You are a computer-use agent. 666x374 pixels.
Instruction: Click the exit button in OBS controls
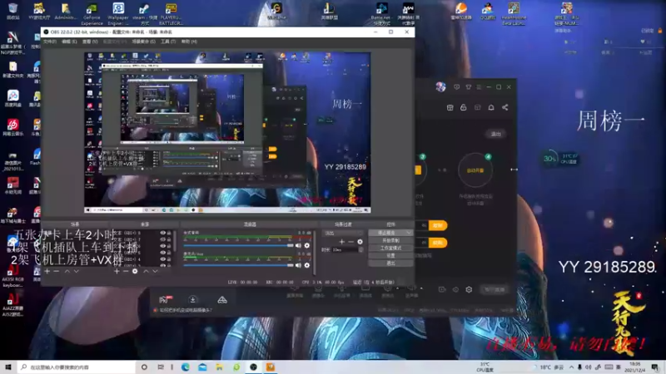pyautogui.click(x=390, y=263)
